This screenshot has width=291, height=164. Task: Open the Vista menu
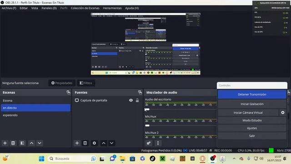point(35,8)
